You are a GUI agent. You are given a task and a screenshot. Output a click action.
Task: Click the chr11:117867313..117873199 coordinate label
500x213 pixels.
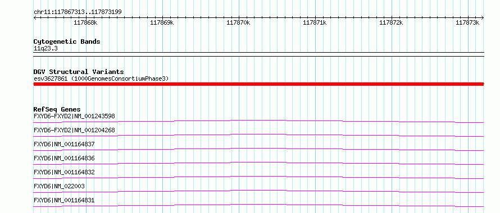(x=78, y=12)
